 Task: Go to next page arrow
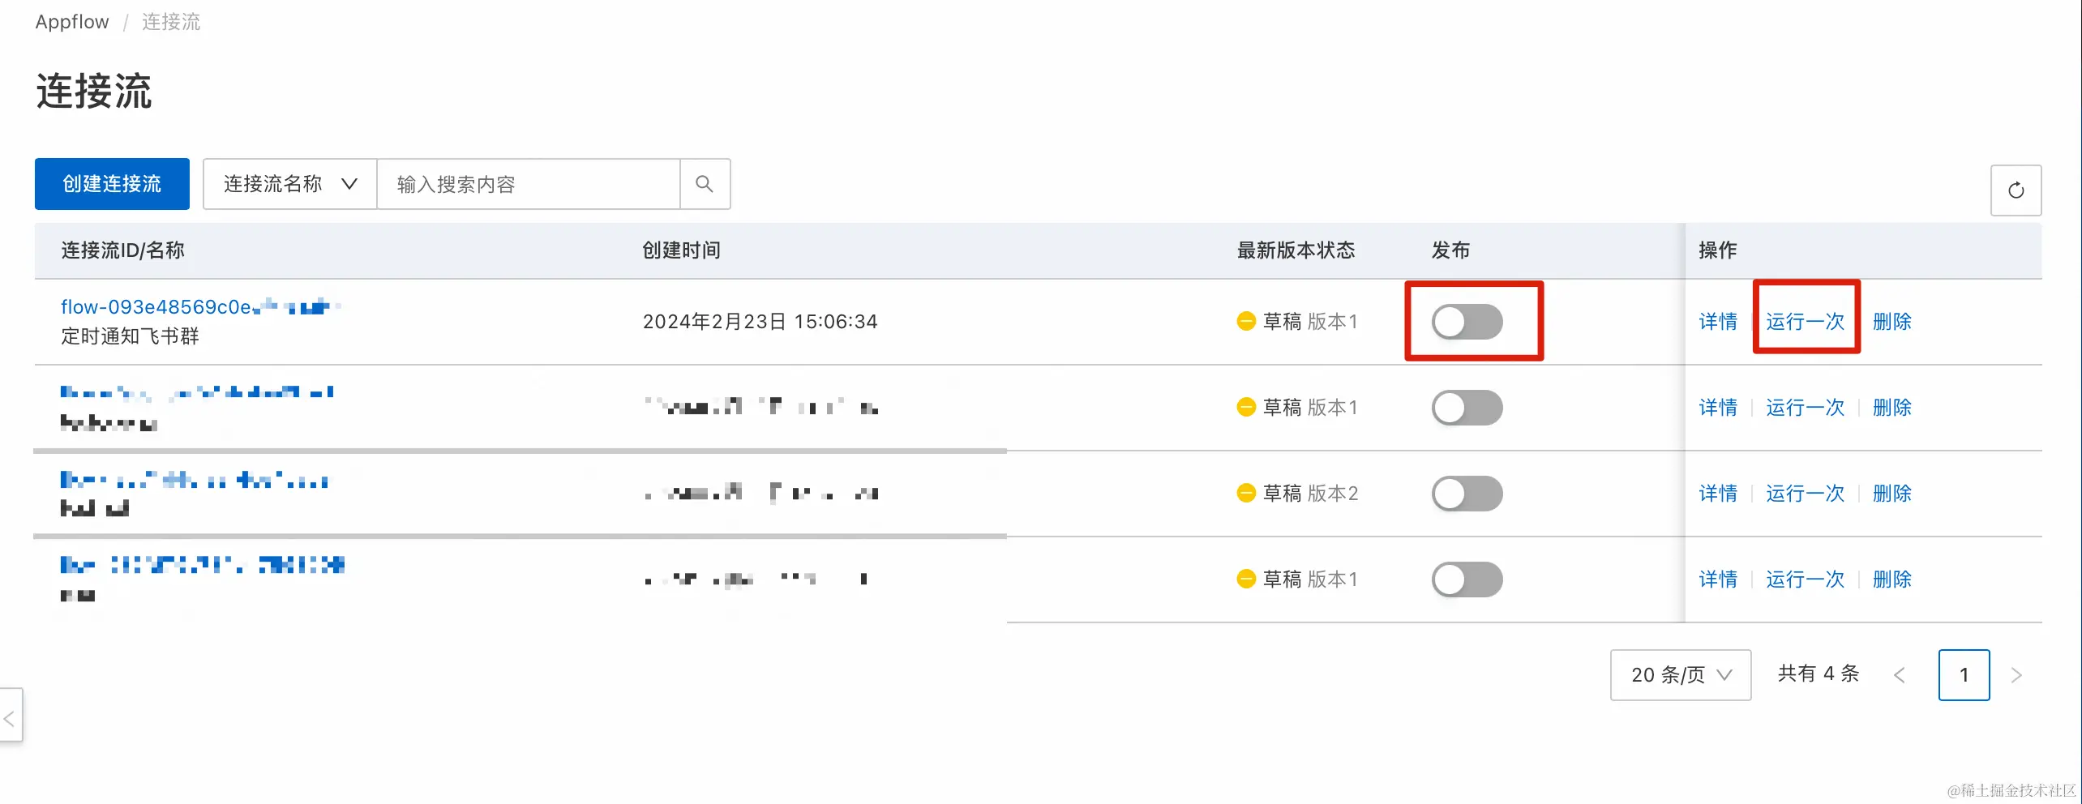(x=2016, y=675)
